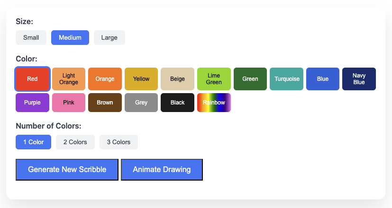The image size is (392, 208).
Task: Pick the Red color swatch
Action: click(32, 79)
